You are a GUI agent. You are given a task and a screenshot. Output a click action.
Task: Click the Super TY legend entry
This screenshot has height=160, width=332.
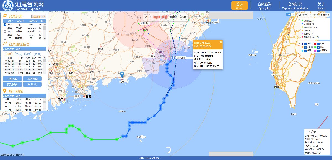pyautogui.click(x=310, y=37)
